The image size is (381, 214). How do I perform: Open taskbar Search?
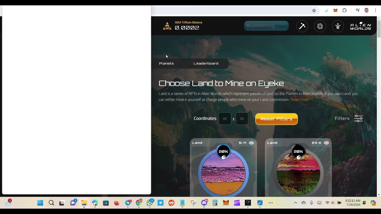[x=51, y=203]
